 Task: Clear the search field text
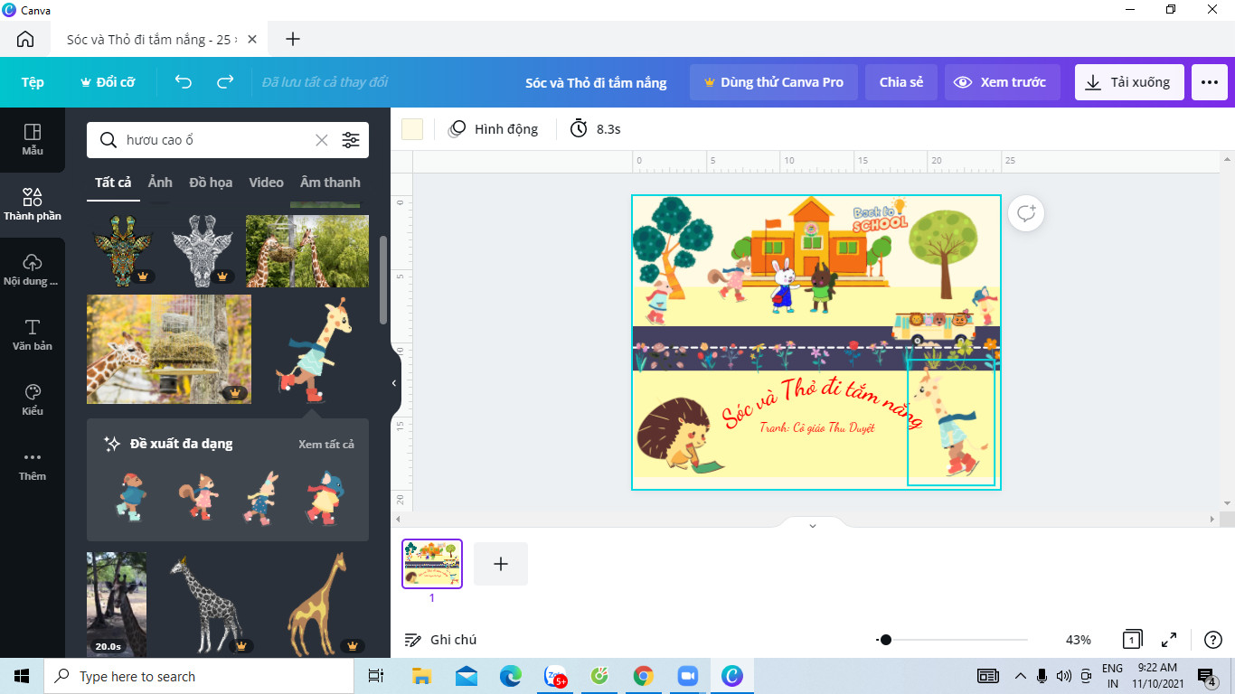[322, 140]
